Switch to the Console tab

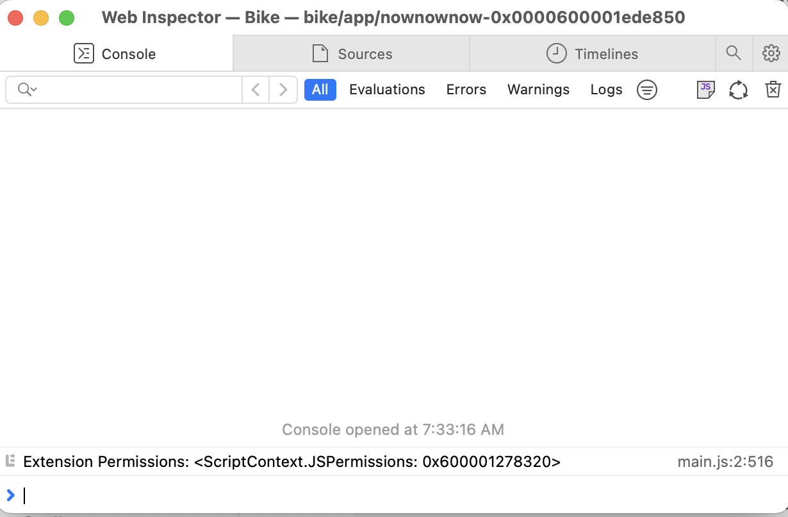(115, 54)
